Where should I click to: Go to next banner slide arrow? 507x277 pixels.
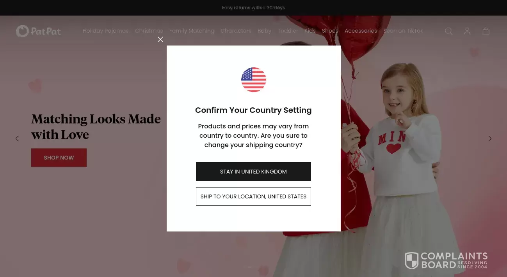click(490, 138)
